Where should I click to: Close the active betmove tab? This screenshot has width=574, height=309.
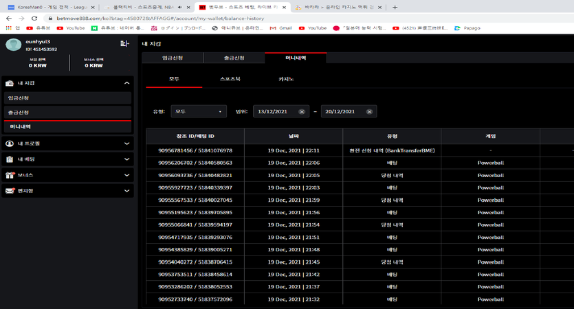284,8
